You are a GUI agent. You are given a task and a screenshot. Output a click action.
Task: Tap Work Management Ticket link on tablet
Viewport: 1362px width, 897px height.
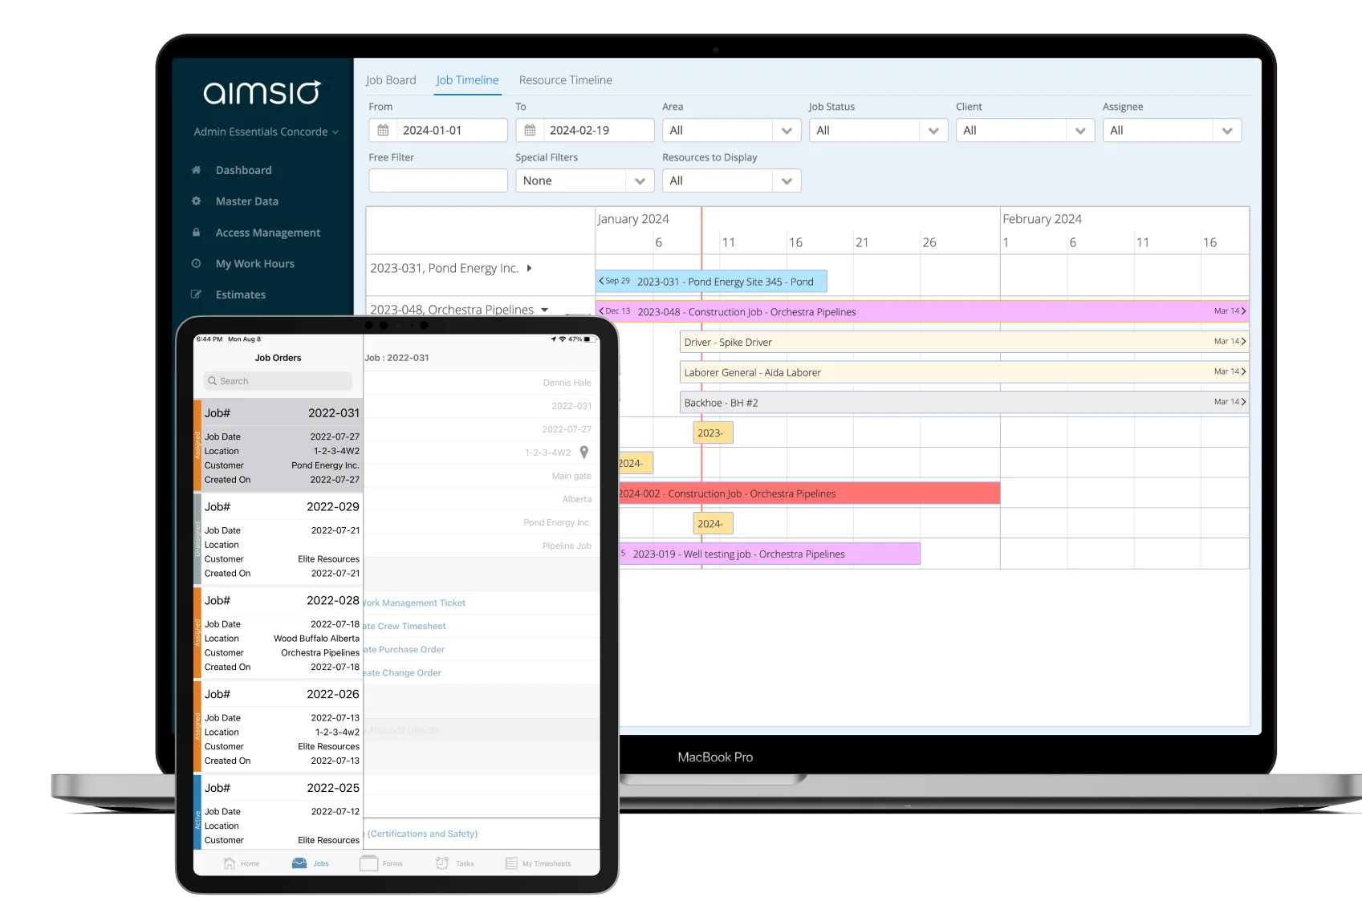414,603
